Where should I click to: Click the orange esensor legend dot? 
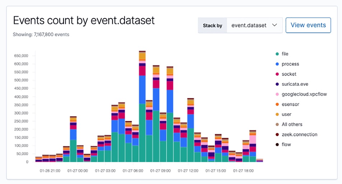click(x=277, y=104)
